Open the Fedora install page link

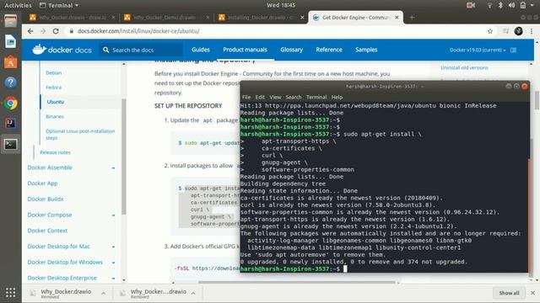click(53, 88)
